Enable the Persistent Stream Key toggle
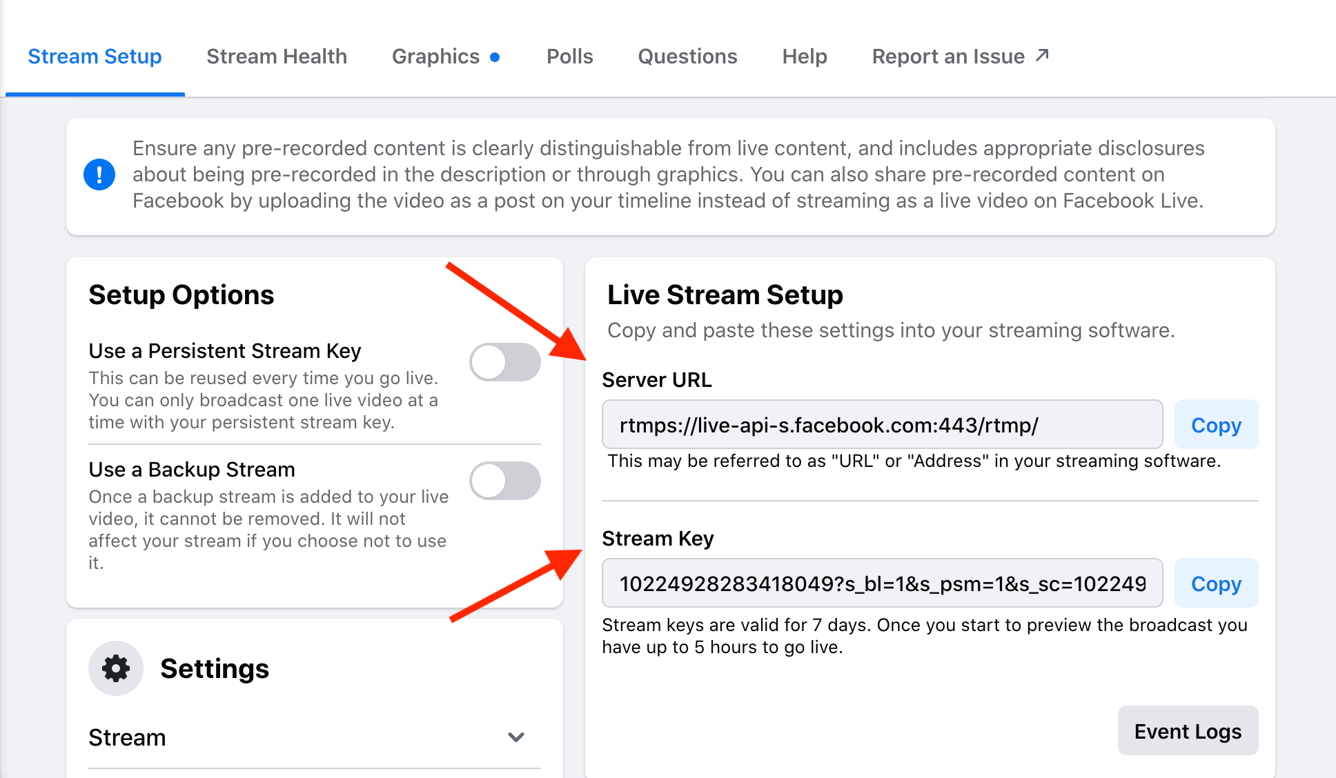1336x778 pixels. 504,362
